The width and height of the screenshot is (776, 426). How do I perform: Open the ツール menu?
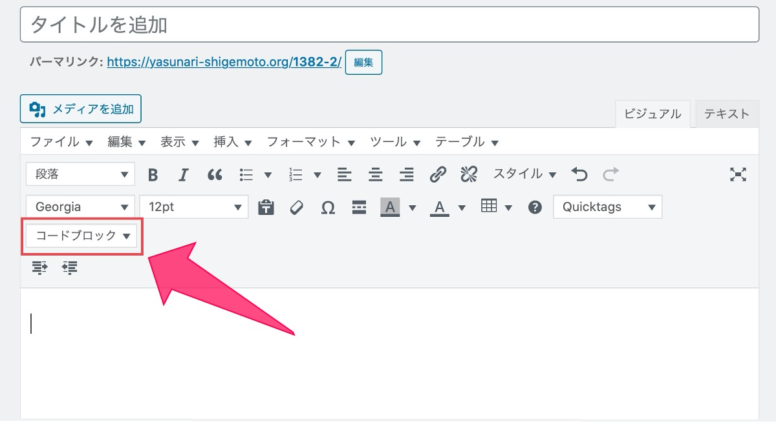coord(396,142)
